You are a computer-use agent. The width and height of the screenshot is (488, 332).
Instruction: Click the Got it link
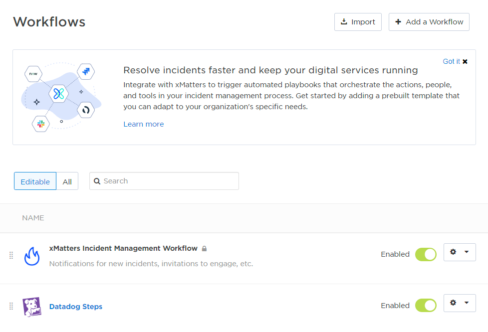[x=451, y=61]
